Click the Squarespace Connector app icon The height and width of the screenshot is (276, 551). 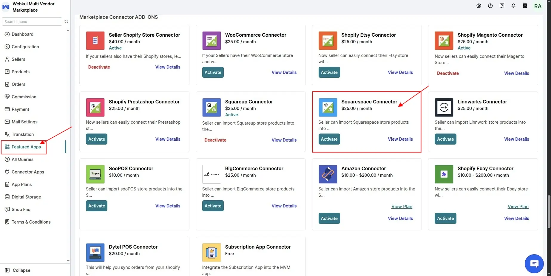tap(328, 108)
